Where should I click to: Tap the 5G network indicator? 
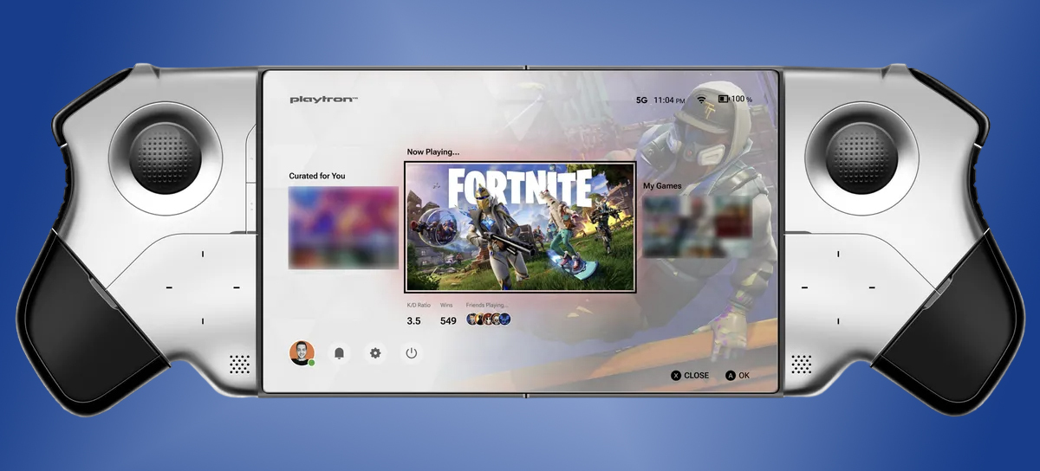[x=642, y=100]
